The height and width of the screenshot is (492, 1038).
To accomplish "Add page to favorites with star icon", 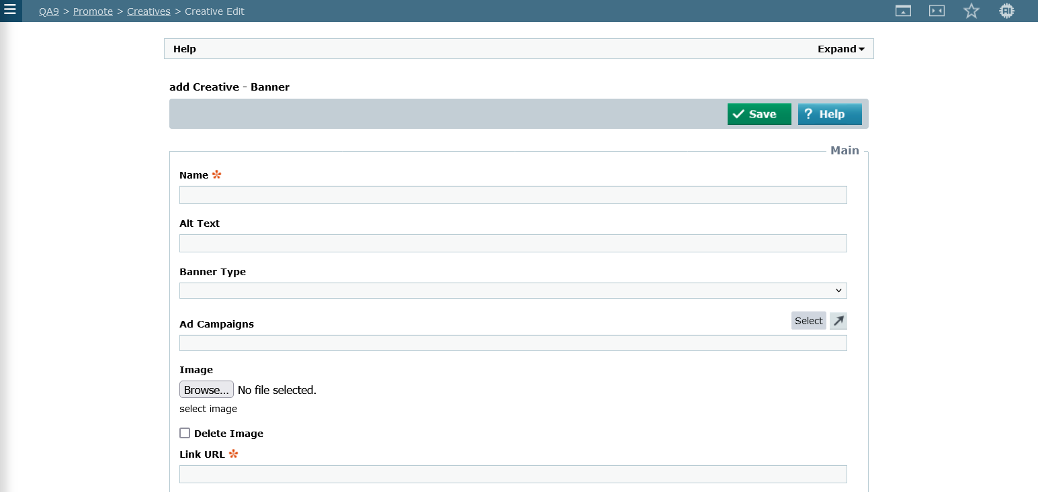I will [x=971, y=11].
